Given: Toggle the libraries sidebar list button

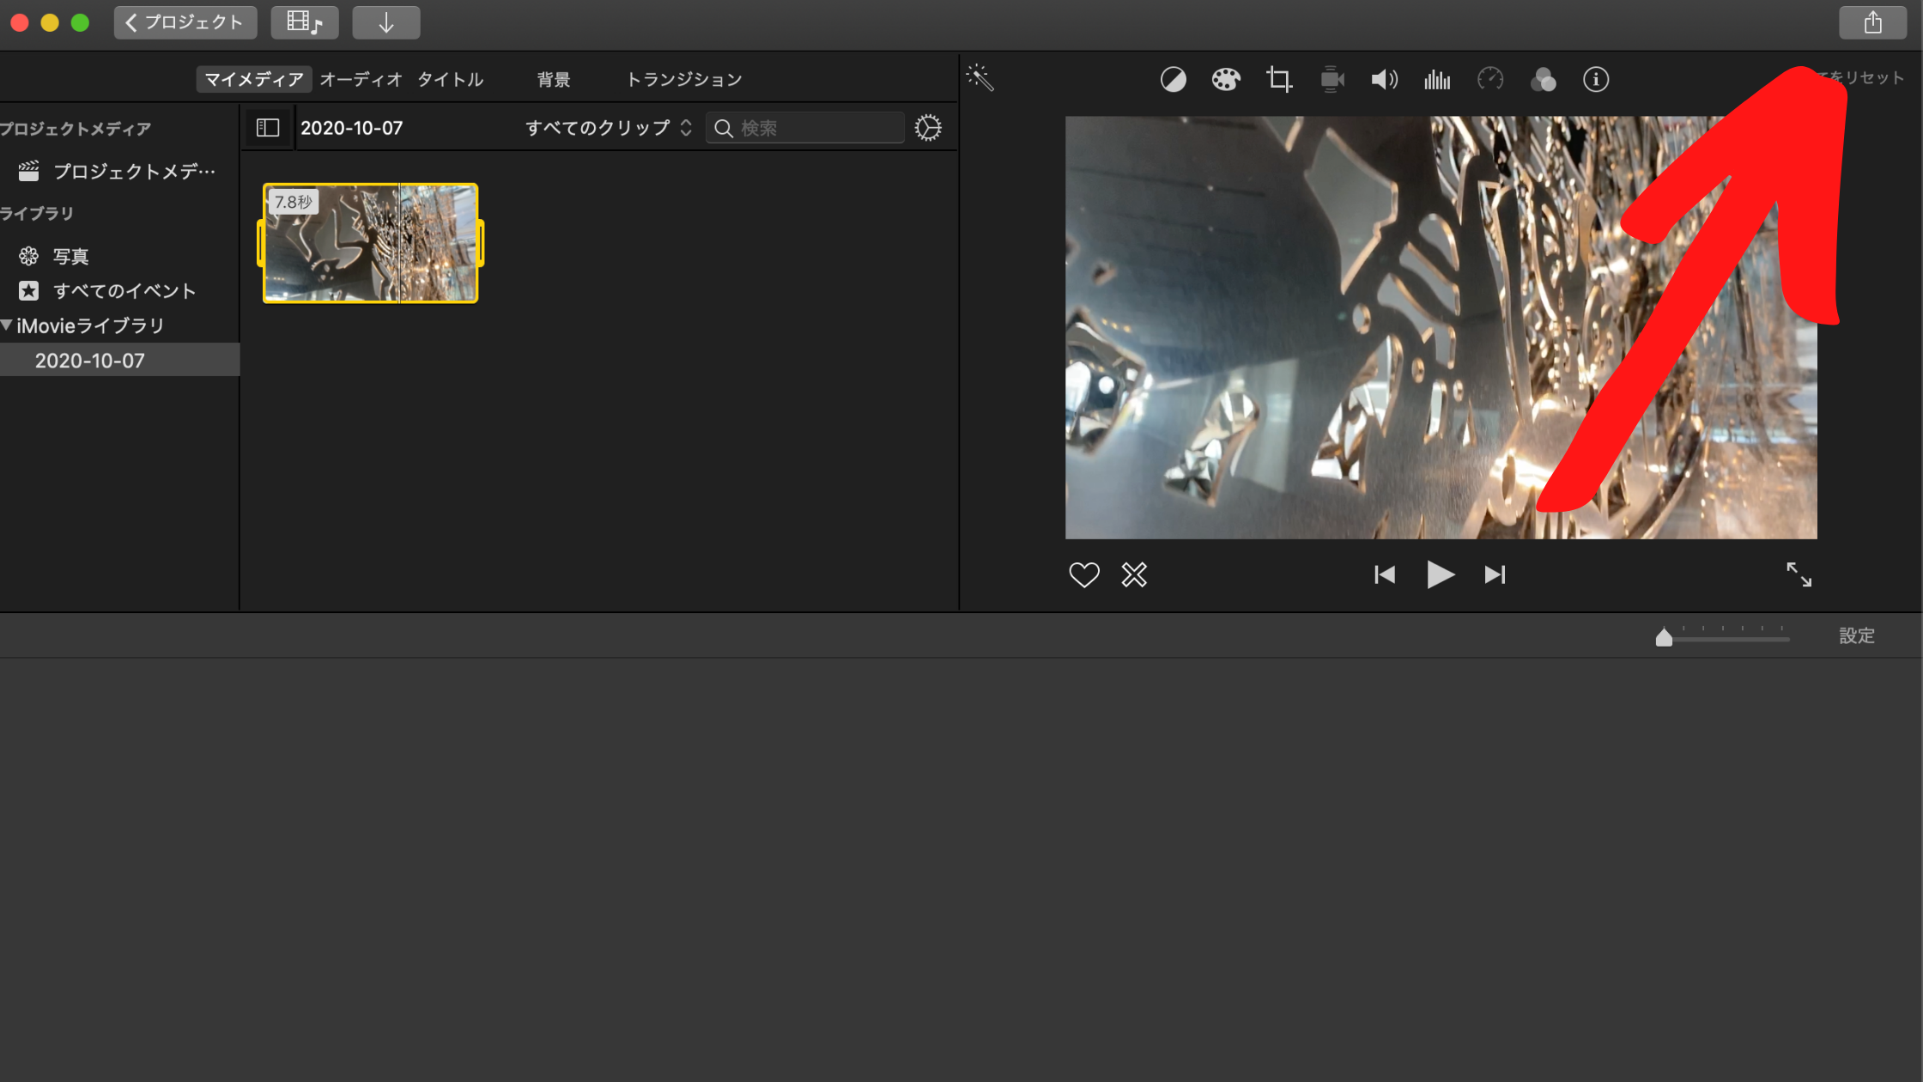Looking at the screenshot, I should 268,128.
